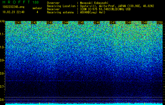
Task: Click the 0.6 kHz frequency axis label
Action: click(x=2, y=100)
